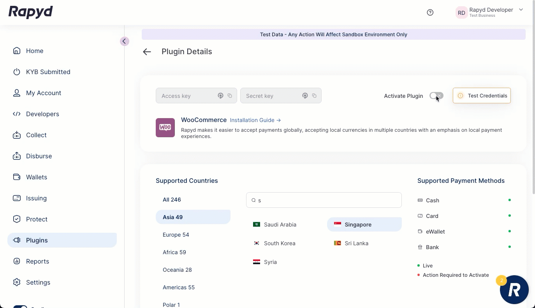Image resolution: width=535 pixels, height=308 pixels.
Task: Click the reveal icon in Secret key field
Action: click(x=305, y=96)
